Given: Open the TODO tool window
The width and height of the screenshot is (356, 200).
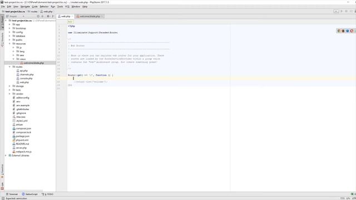Looking at the screenshot, I should point(47,194).
